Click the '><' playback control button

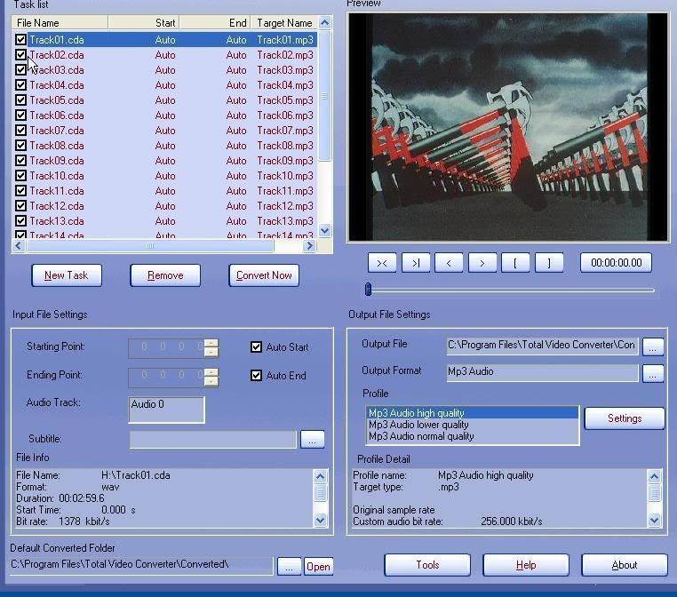coord(382,263)
